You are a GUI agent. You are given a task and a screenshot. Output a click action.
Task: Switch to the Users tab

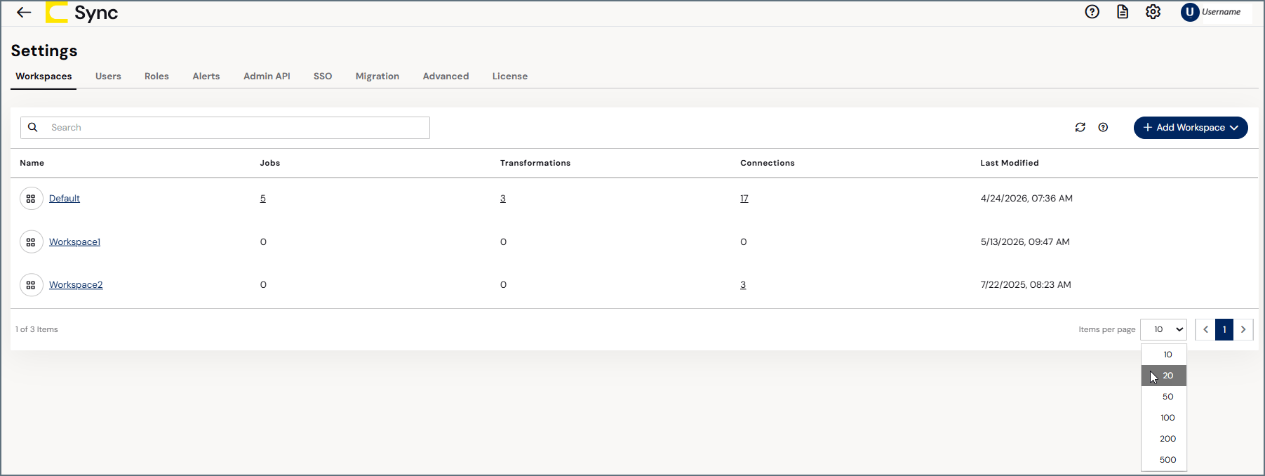108,76
